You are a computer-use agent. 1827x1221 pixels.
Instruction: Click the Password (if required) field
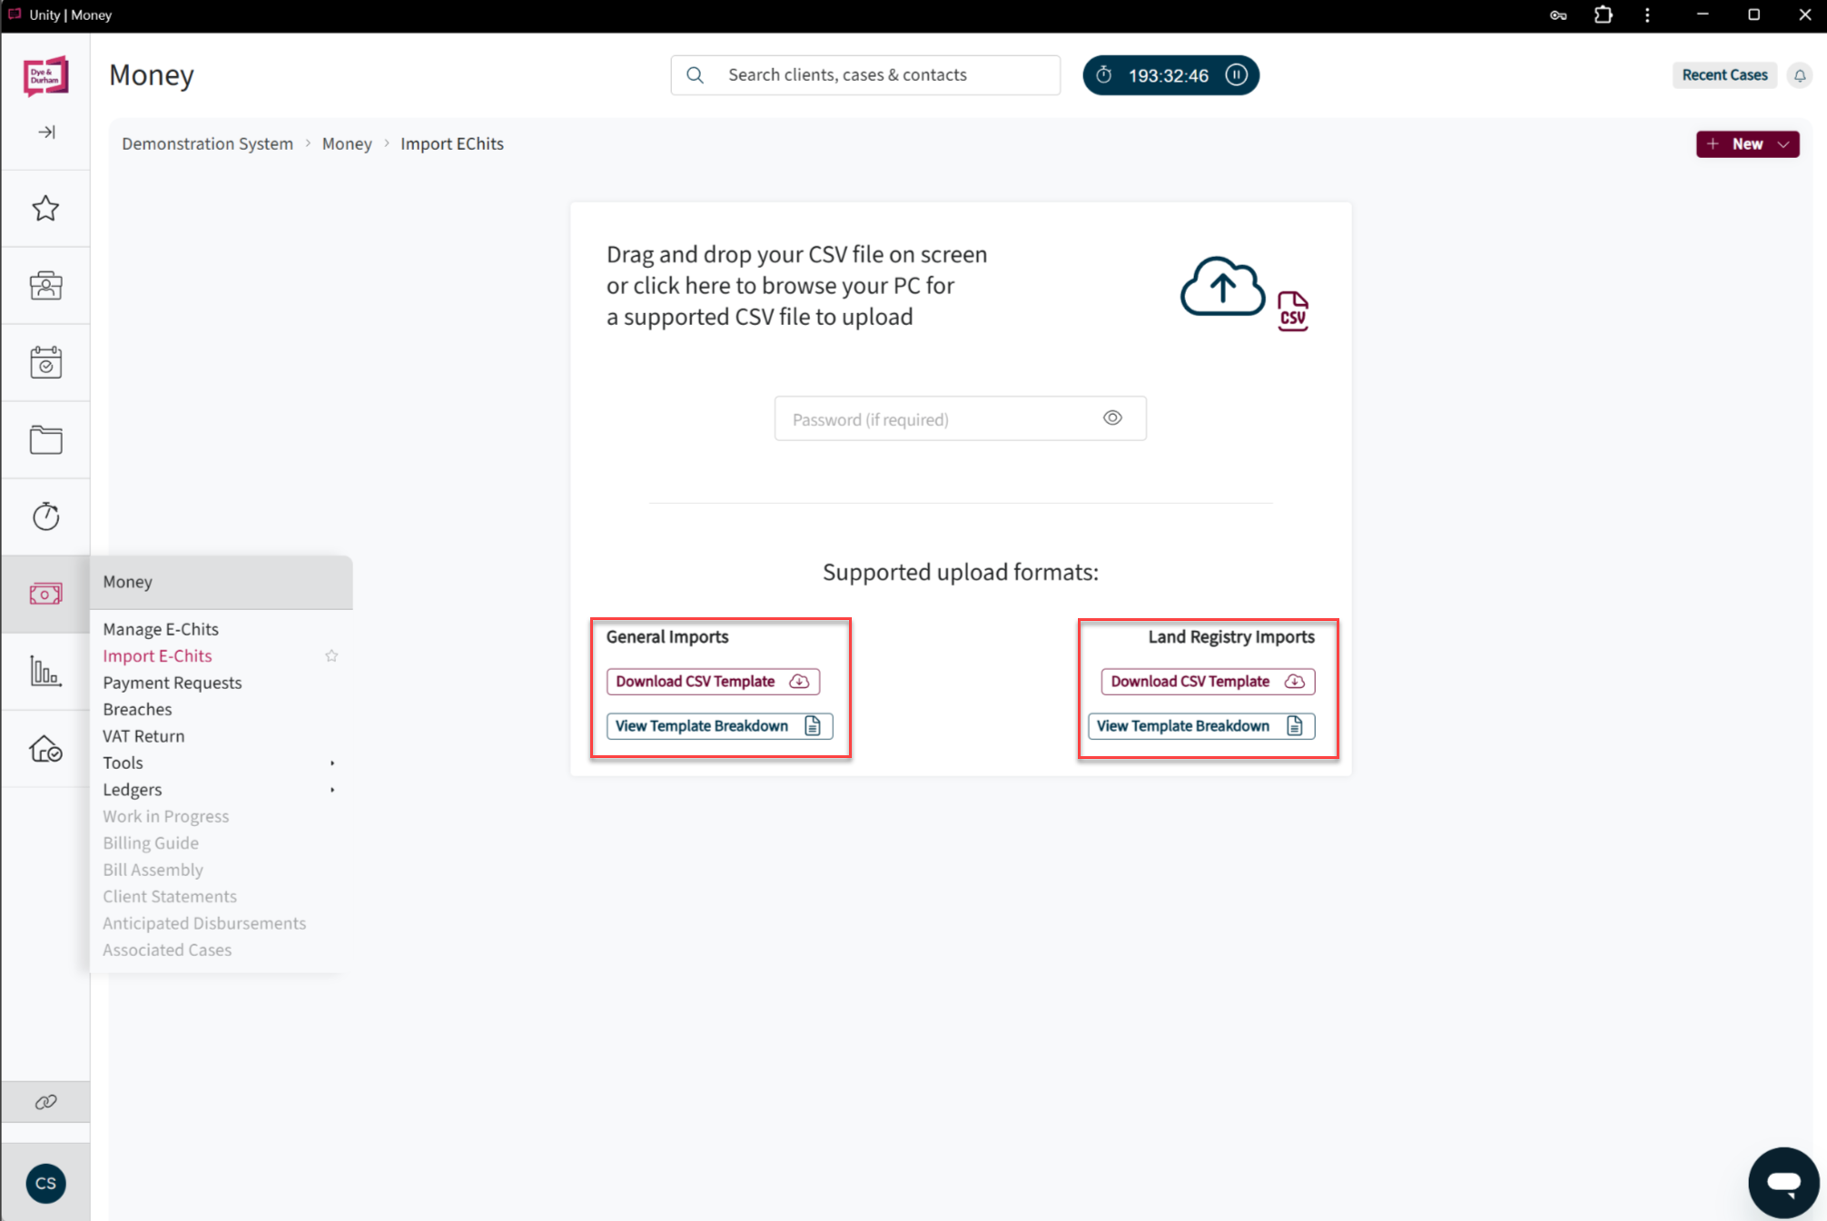click(x=960, y=418)
